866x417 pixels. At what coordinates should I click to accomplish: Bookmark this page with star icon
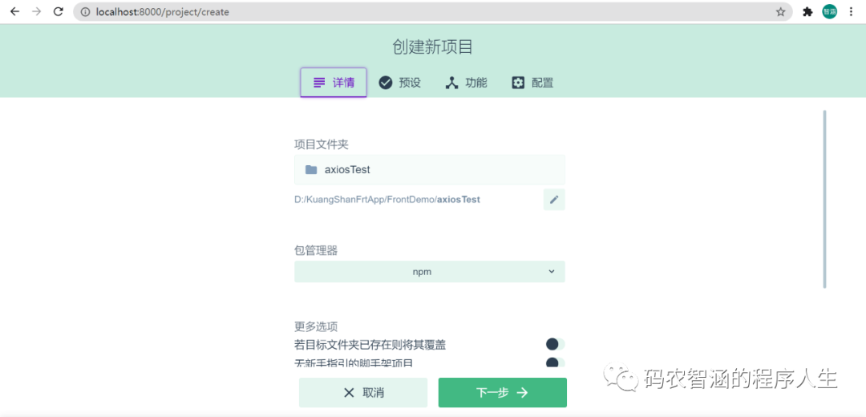(780, 11)
